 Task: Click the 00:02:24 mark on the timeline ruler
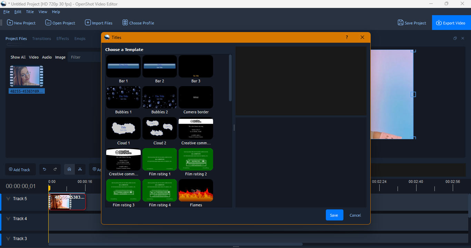379,182
